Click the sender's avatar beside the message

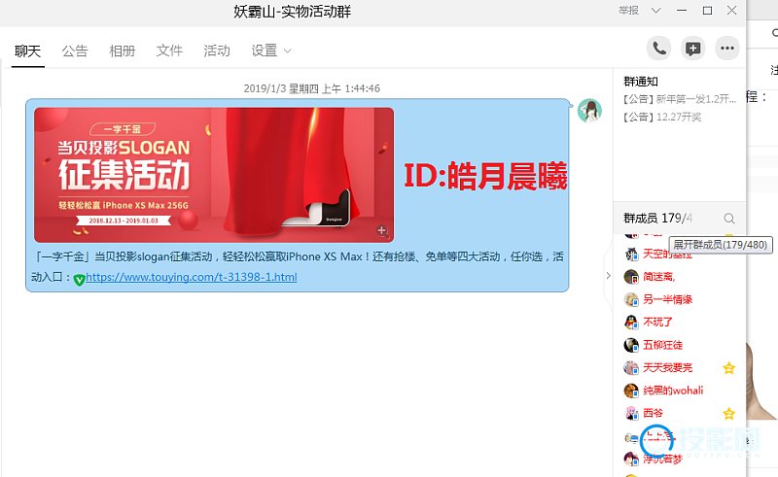tap(589, 111)
